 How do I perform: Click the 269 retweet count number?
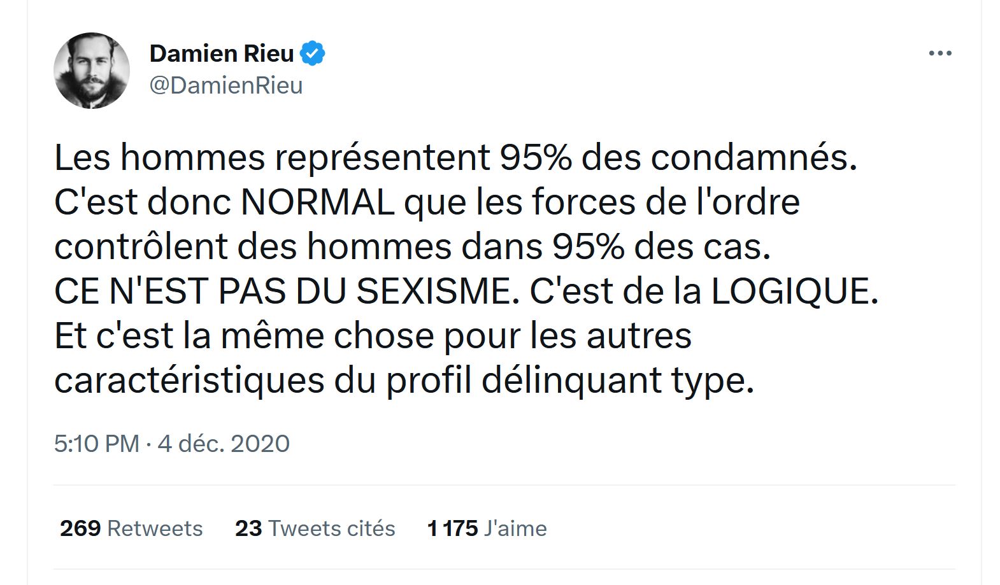80,528
